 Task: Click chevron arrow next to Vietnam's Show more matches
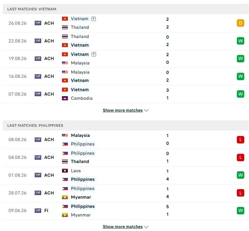coord(146,110)
